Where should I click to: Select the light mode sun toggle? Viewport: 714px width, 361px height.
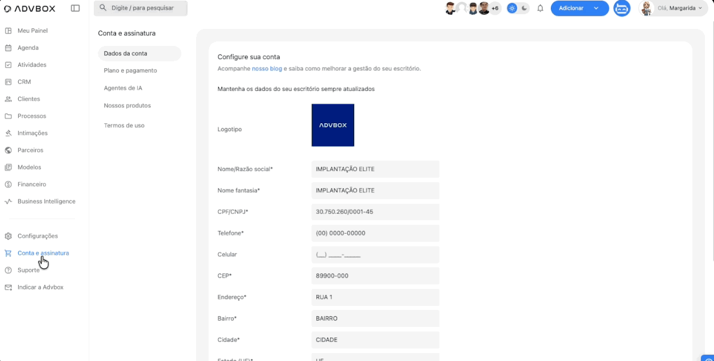tap(512, 9)
